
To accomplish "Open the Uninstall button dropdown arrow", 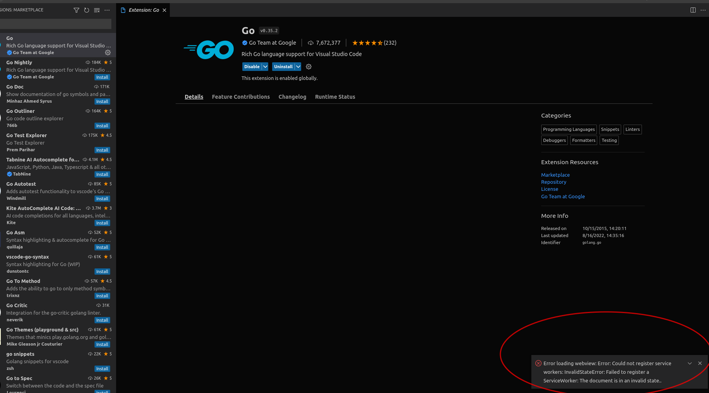I will pyautogui.click(x=298, y=67).
